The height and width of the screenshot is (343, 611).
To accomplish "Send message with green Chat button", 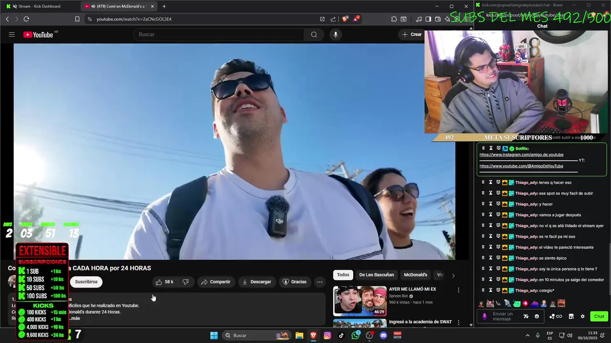I will point(599,316).
